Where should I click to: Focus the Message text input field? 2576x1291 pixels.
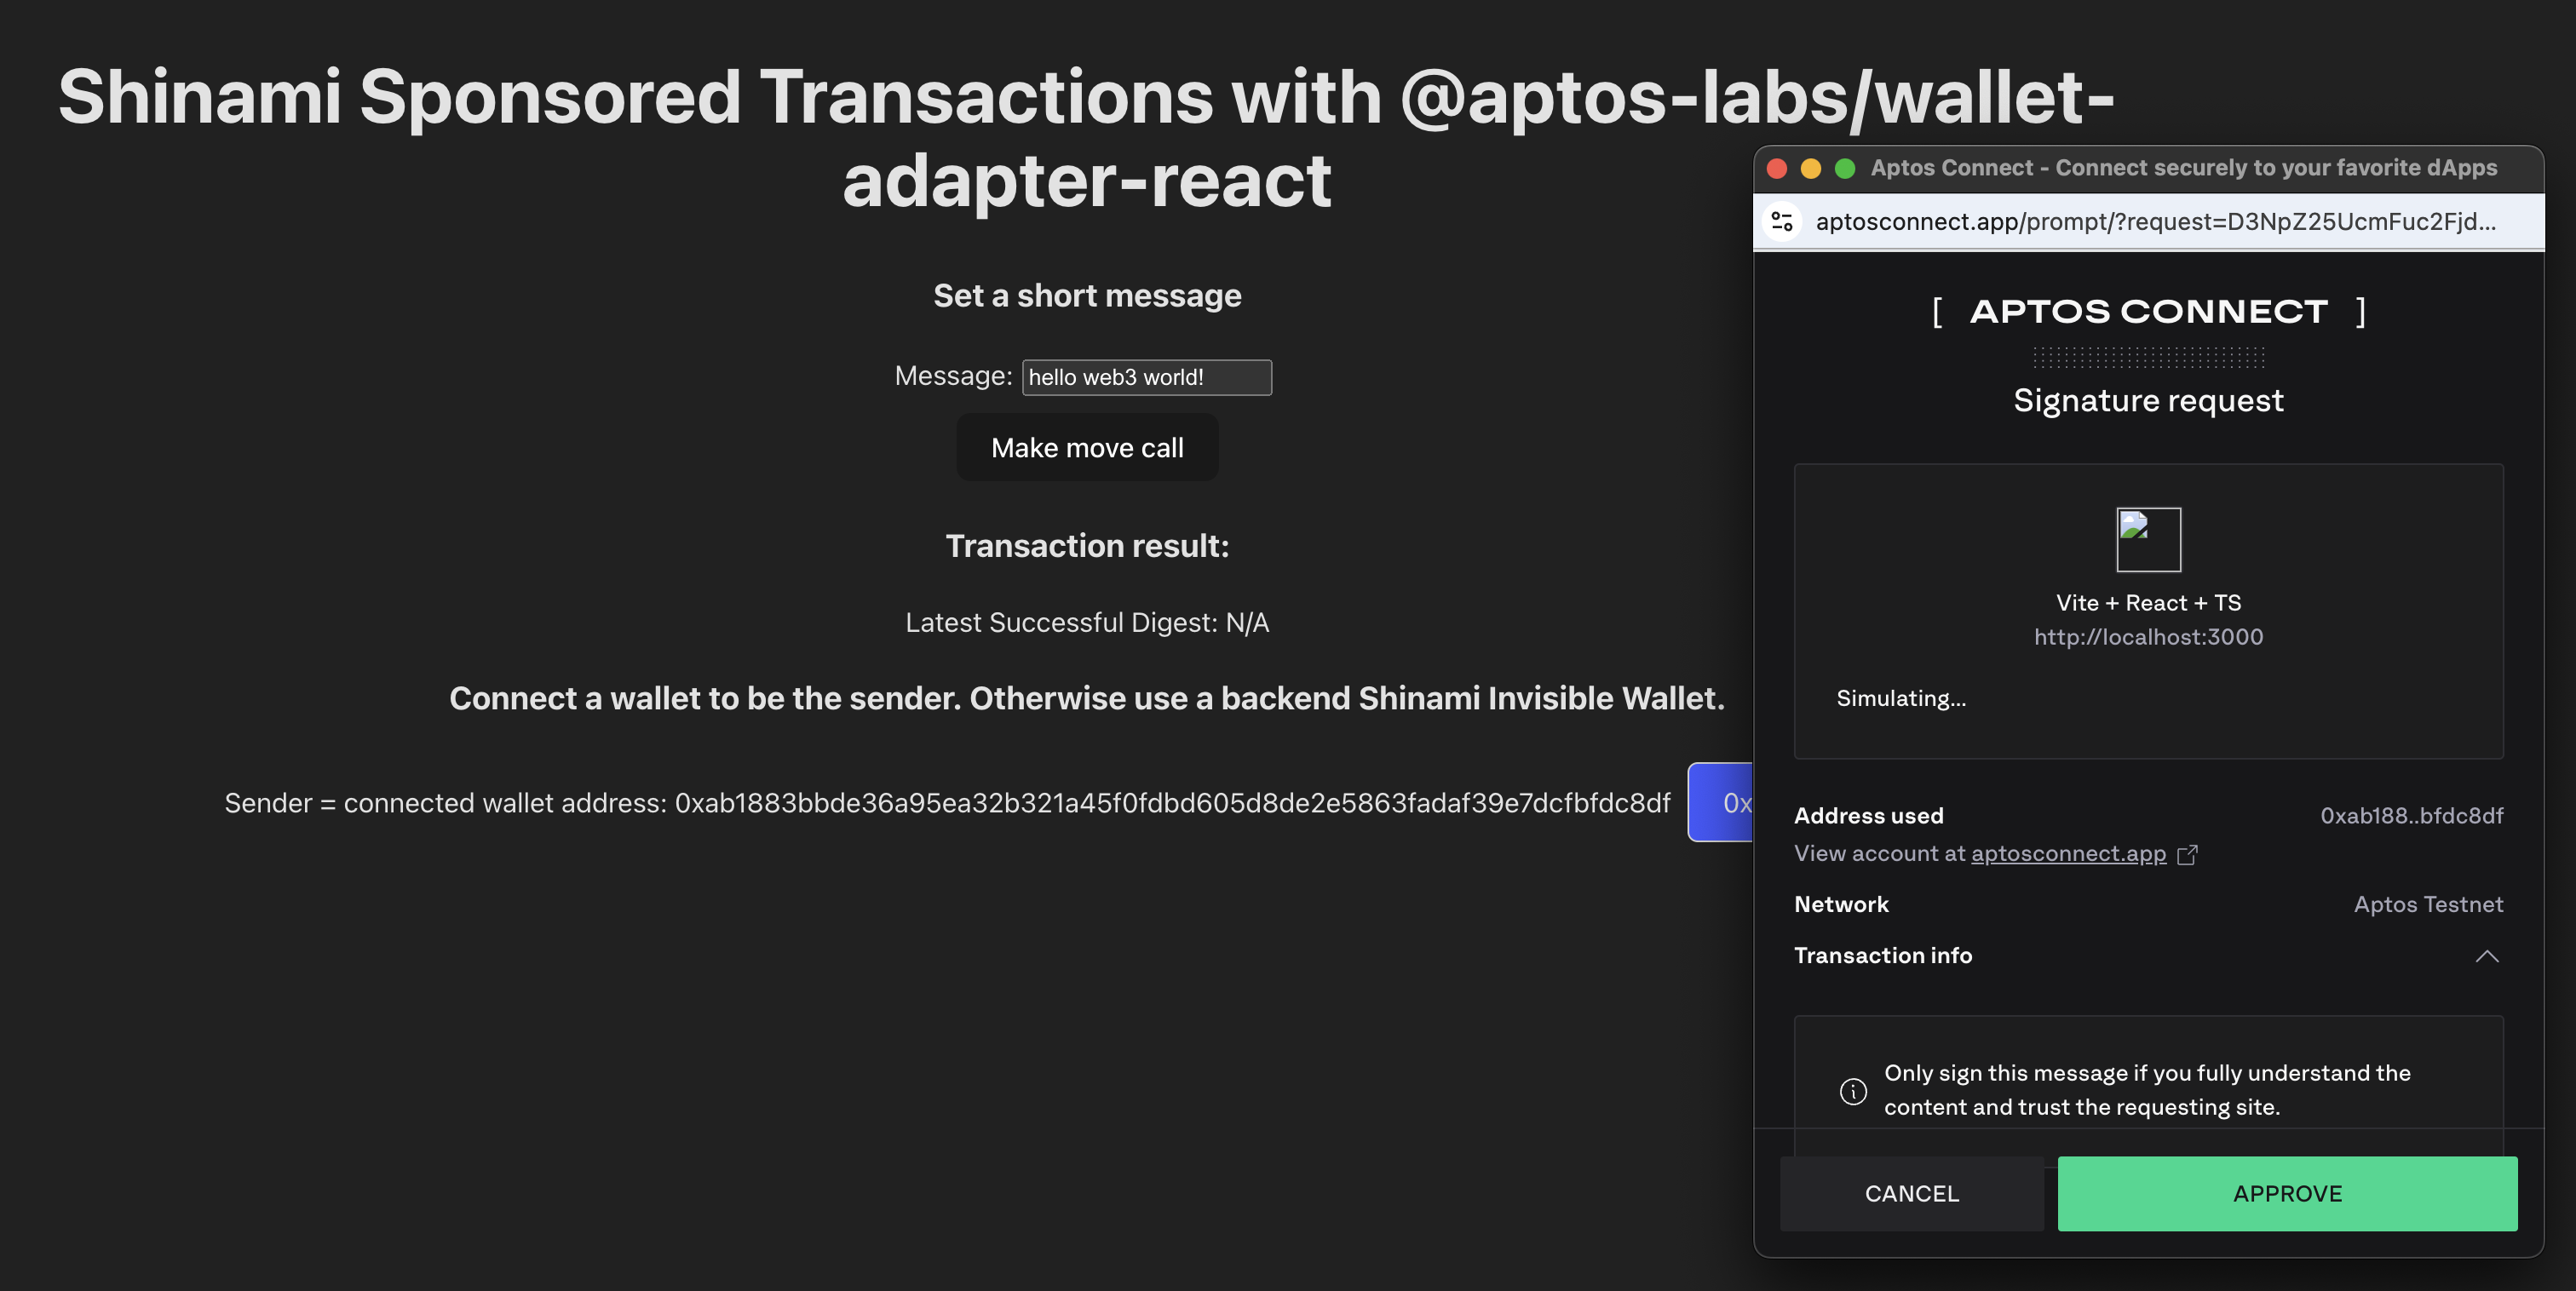tap(1147, 377)
